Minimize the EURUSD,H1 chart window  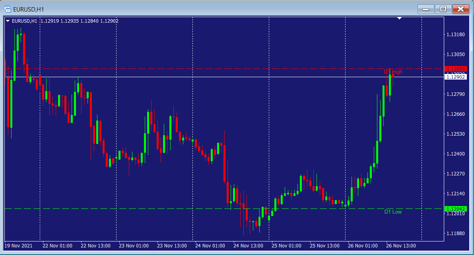coord(425,9)
